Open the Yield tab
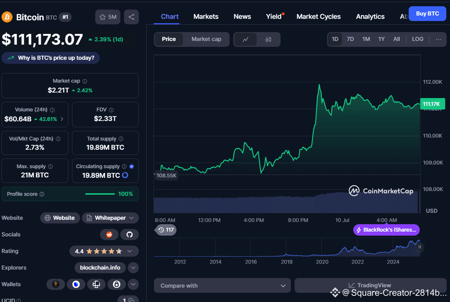This screenshot has width=450, height=302. (x=274, y=17)
